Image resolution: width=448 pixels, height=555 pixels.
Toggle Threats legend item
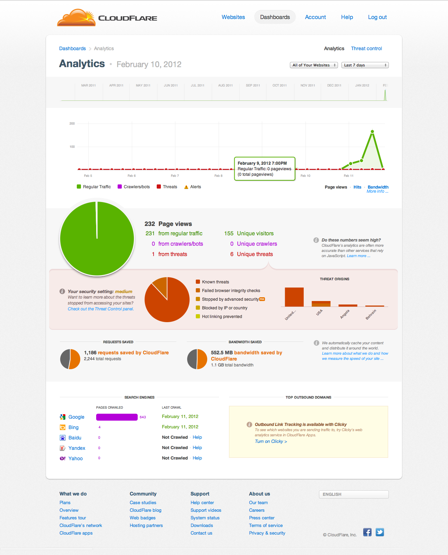167,187
